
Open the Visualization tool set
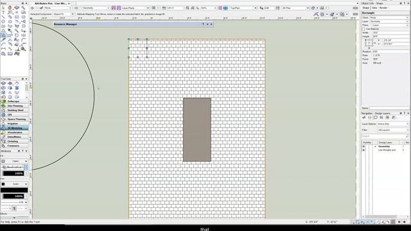click(14, 133)
